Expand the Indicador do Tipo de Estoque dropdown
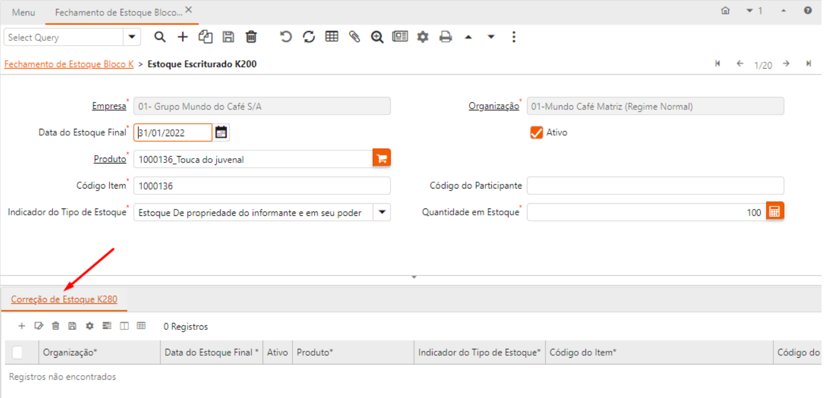 click(x=382, y=212)
